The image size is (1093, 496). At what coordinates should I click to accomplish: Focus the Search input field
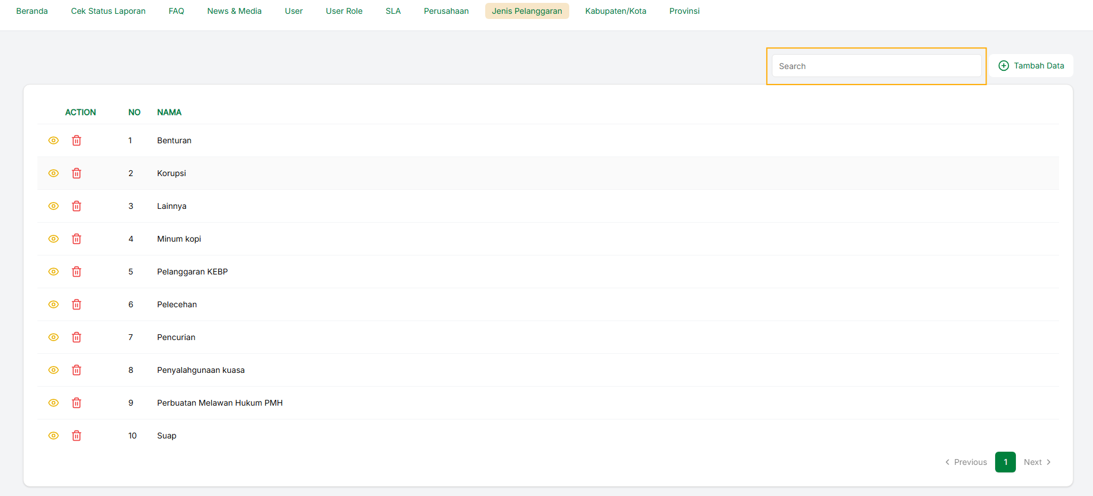[876, 66]
